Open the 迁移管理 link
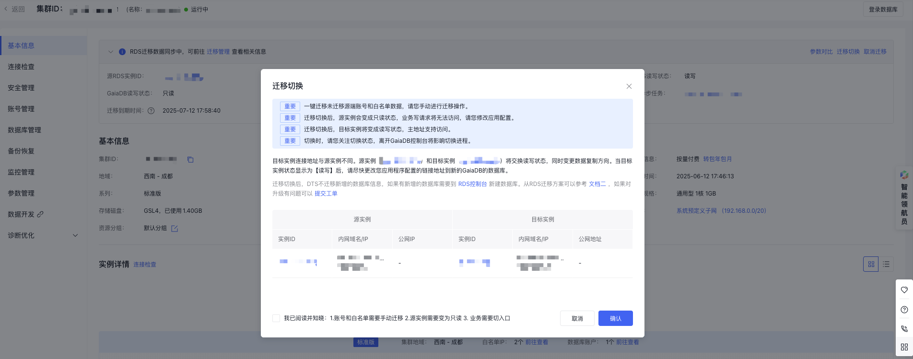 (x=218, y=52)
